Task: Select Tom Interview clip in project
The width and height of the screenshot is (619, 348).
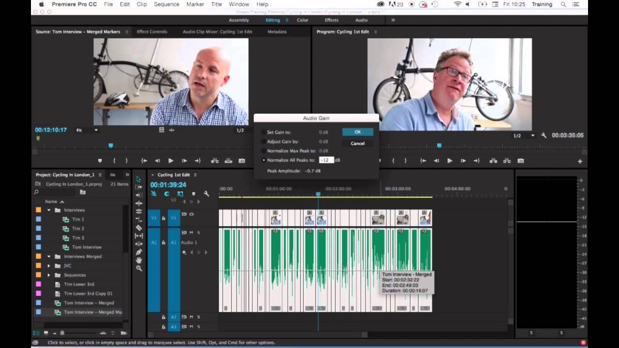Action: [x=87, y=247]
